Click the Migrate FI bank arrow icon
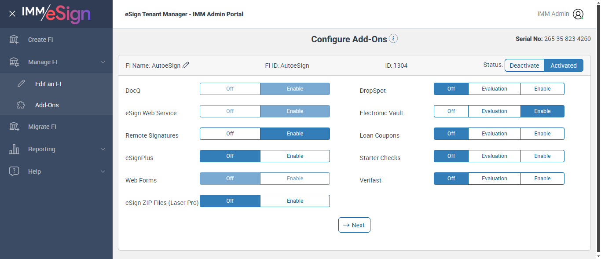The image size is (601, 259). click(x=14, y=127)
